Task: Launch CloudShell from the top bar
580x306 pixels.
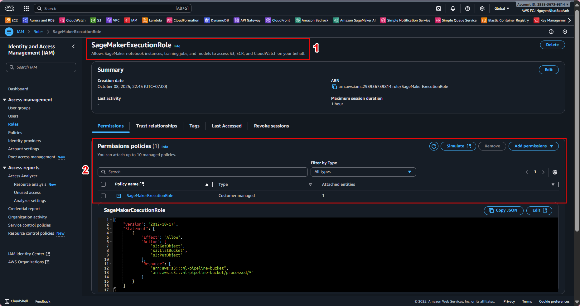Action: click(438, 8)
